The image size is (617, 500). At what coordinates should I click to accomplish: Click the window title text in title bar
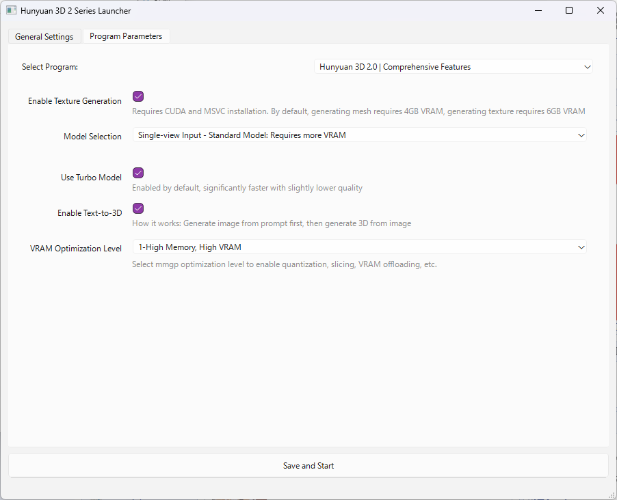coord(75,11)
